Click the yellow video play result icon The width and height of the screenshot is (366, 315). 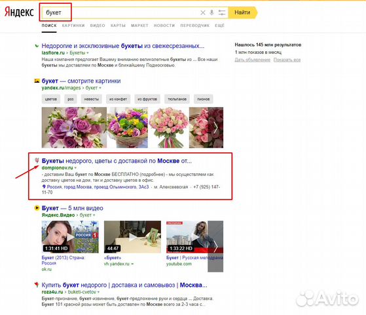coord(37,208)
